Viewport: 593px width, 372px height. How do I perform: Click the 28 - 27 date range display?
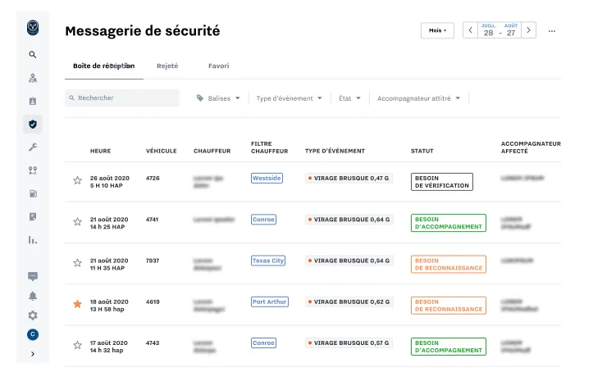[x=499, y=30]
